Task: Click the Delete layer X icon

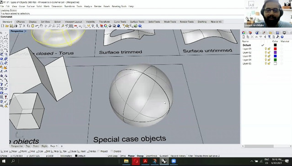Action: pyautogui.click(x=252, y=37)
